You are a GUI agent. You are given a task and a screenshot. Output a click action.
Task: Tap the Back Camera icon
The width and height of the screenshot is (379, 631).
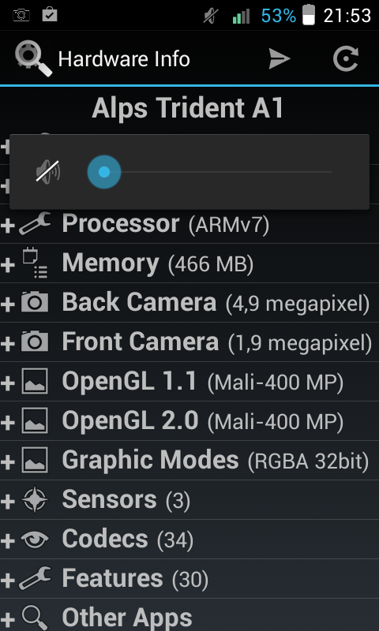(35, 302)
